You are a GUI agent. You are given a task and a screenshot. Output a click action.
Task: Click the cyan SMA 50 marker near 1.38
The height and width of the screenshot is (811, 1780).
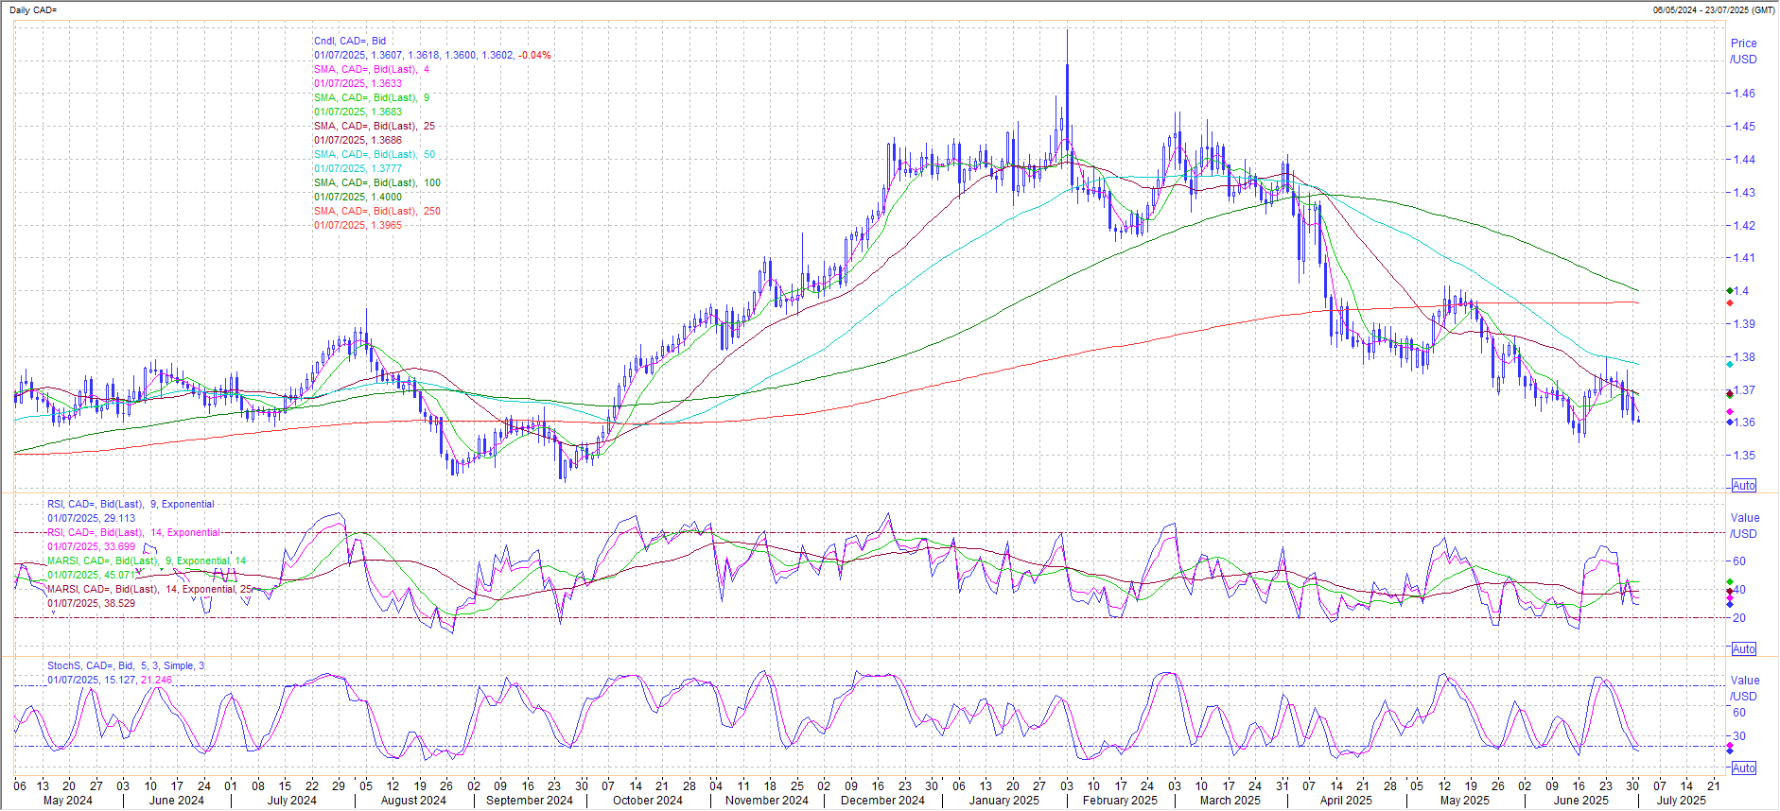[1730, 364]
